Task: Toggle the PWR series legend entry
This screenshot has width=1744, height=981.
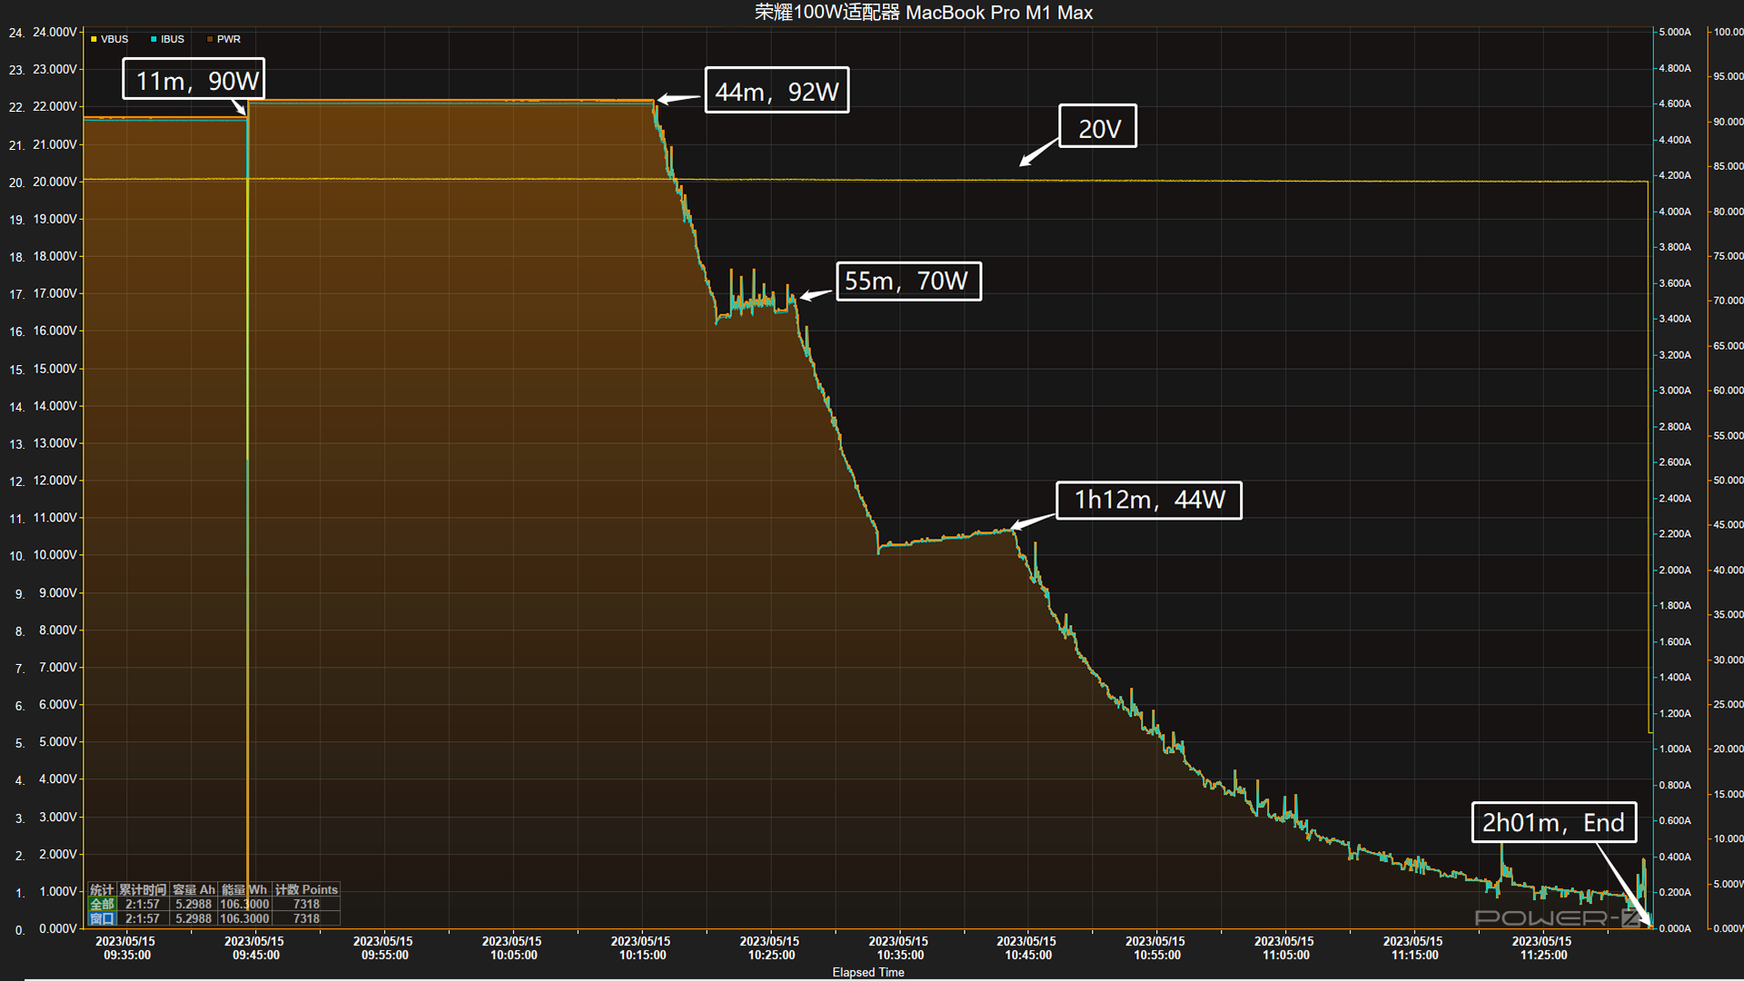Action: point(228,39)
